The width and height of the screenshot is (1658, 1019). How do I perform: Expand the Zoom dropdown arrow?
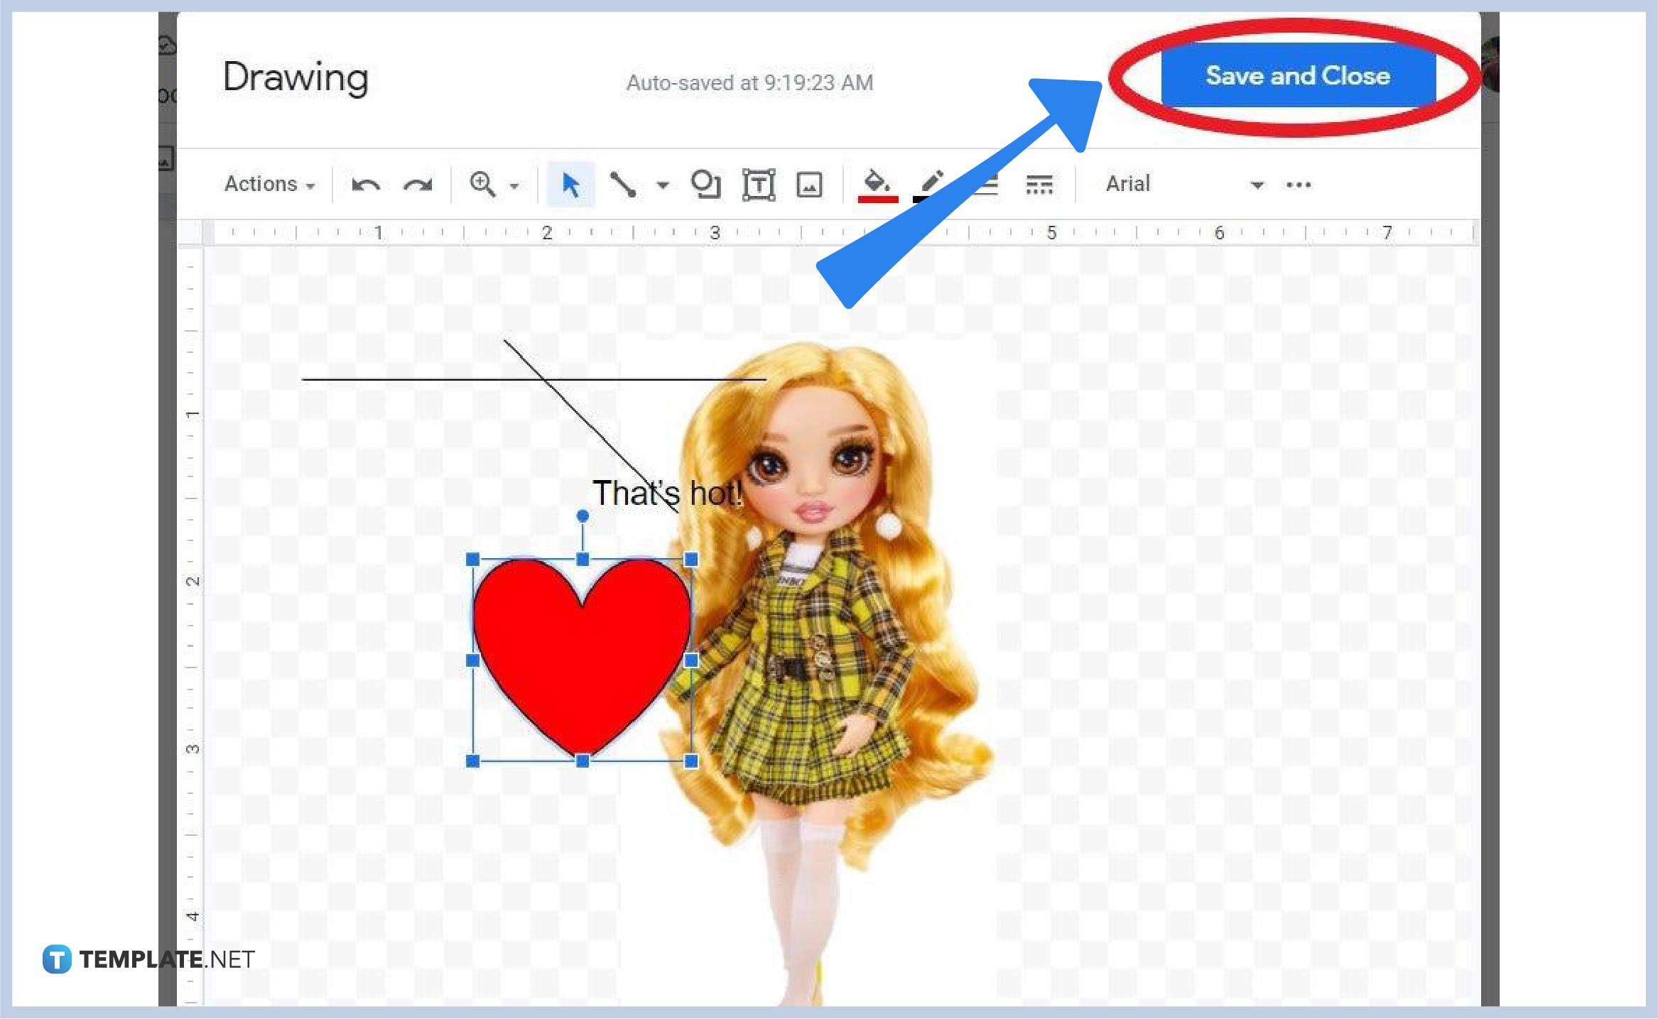coord(514,184)
